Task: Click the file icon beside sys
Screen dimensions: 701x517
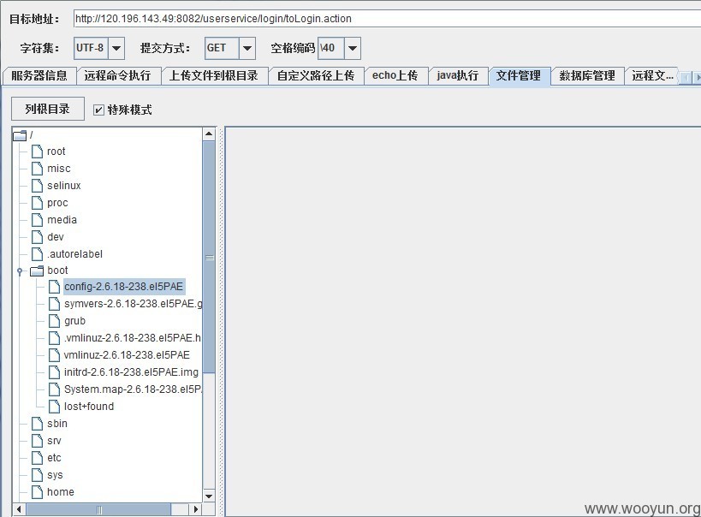Action: click(37, 474)
